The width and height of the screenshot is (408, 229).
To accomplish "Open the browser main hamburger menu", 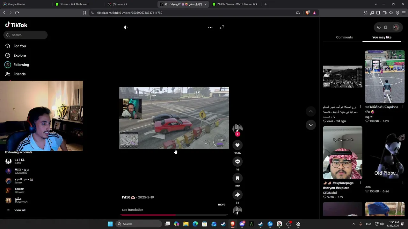I will [404, 13].
